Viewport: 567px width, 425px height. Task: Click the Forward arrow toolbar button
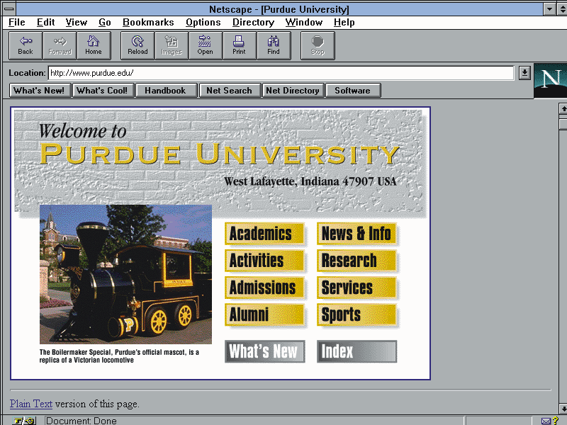(x=60, y=45)
